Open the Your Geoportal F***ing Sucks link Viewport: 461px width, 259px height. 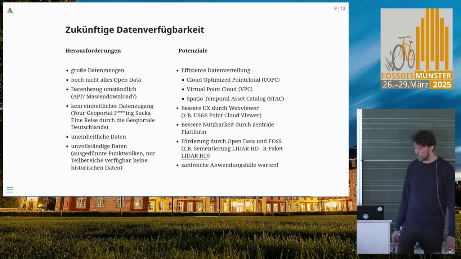pyautogui.click(x=112, y=113)
